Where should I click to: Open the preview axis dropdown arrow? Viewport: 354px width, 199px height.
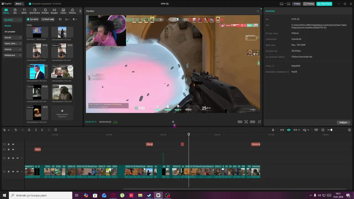308,130
